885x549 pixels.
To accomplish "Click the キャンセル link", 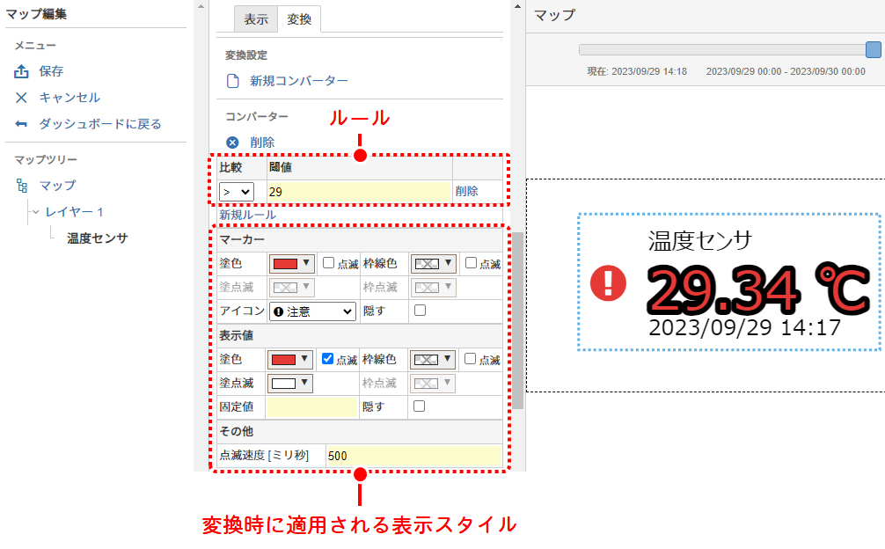I will (x=69, y=98).
